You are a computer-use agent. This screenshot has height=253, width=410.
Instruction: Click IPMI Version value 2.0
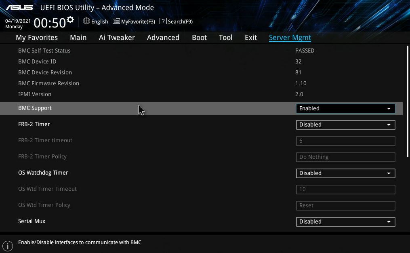point(299,94)
